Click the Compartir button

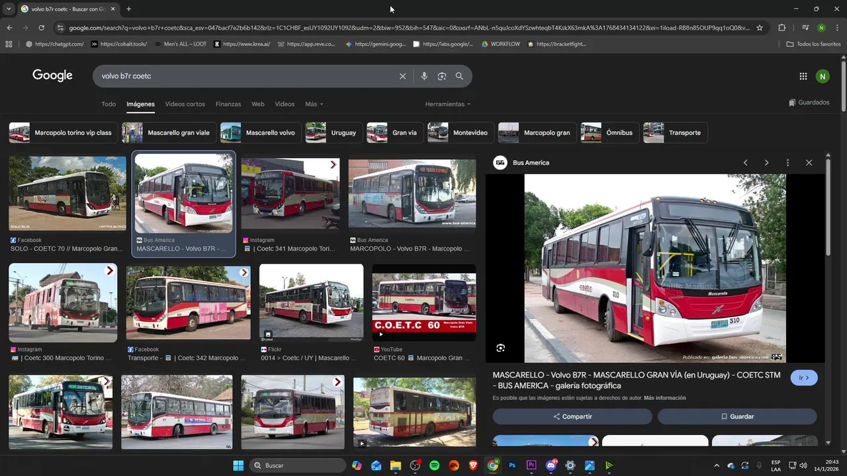[x=572, y=416]
